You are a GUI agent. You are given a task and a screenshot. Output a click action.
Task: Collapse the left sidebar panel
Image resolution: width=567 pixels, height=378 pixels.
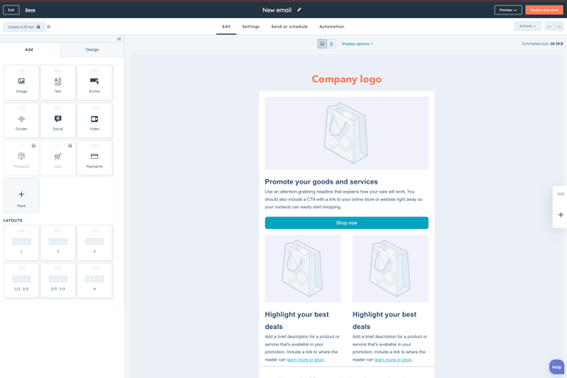coord(119,39)
